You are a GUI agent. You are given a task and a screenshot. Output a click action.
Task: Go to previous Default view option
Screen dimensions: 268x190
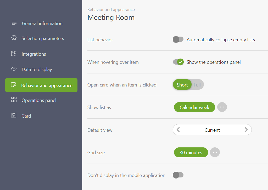pyautogui.click(x=178, y=130)
